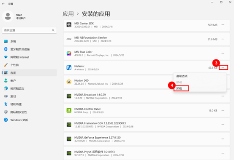Select the Norton 360 name text

click(82, 80)
